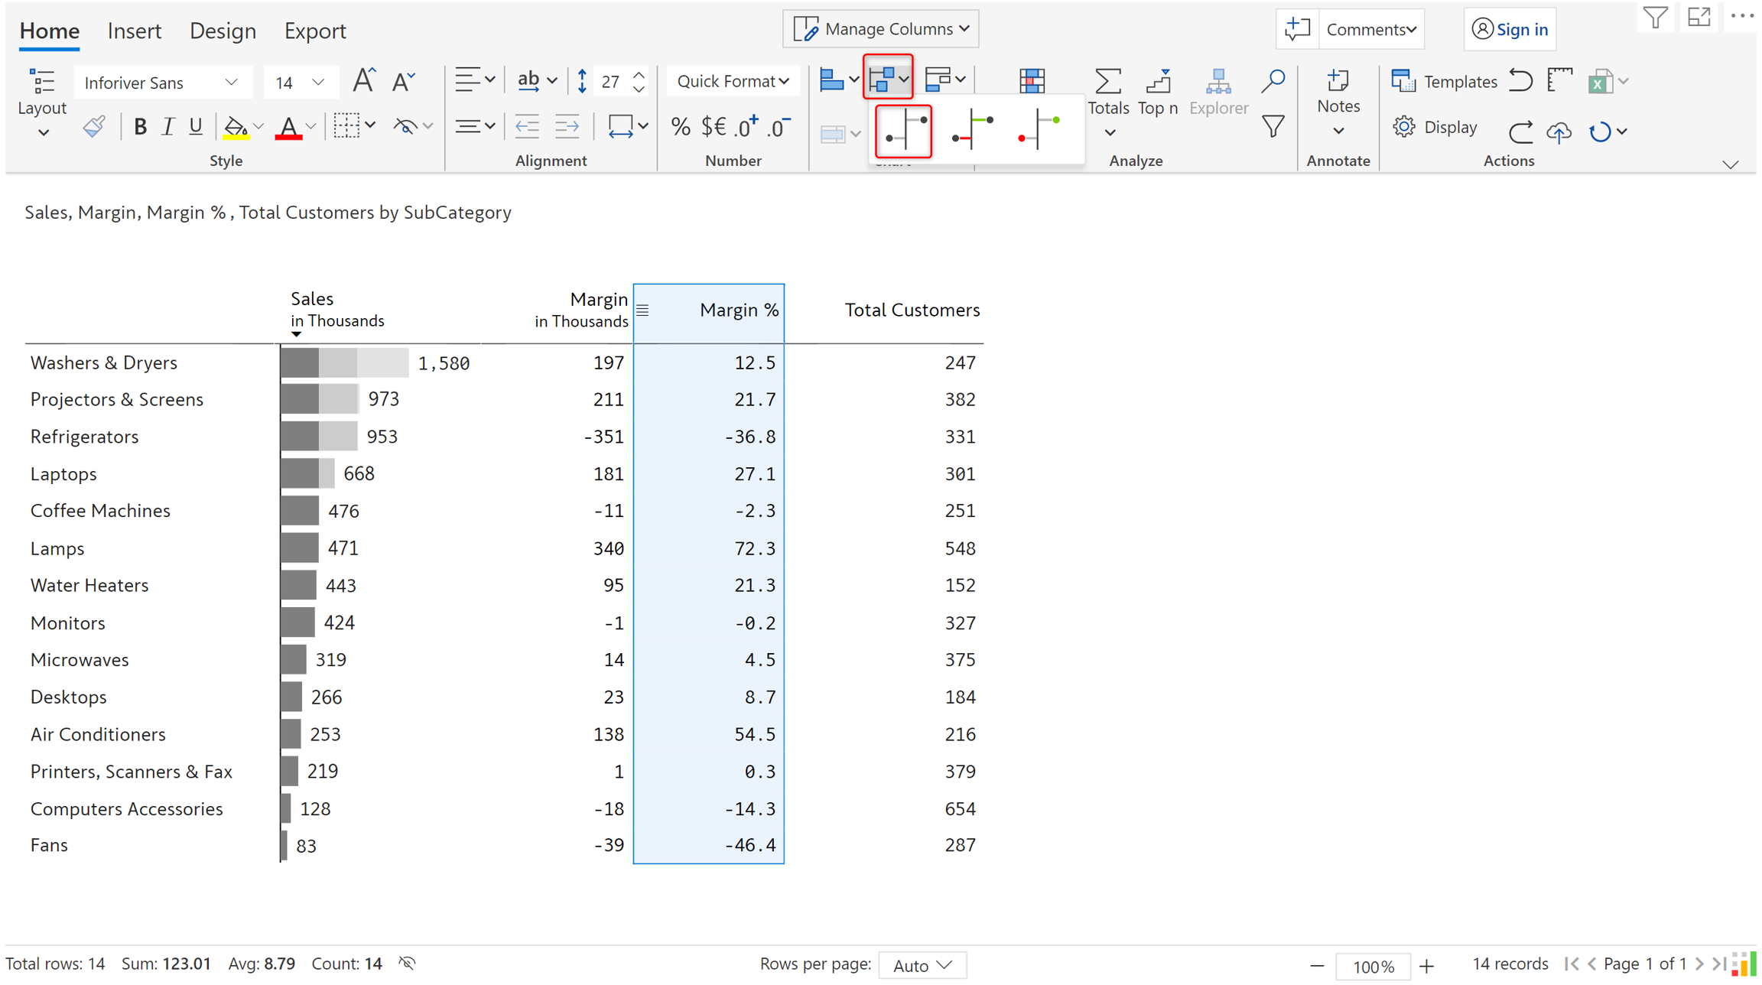Click the percent number format icon
1762x985 pixels.
(680, 127)
